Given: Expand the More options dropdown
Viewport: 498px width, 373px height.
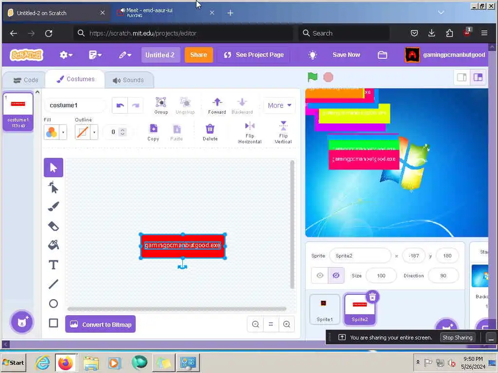Looking at the screenshot, I should [279, 105].
